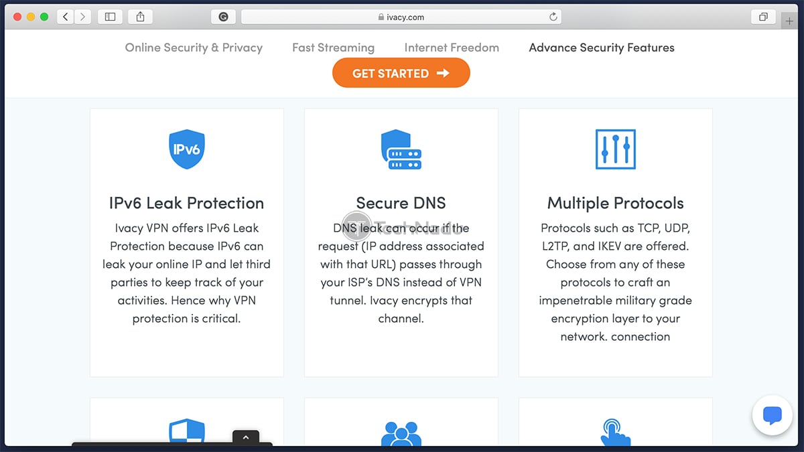Select the Fast Streaming tab
The image size is (804, 452).
tap(333, 48)
